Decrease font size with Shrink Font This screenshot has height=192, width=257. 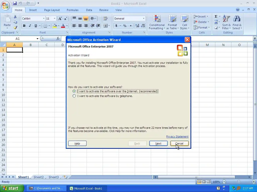(66, 18)
